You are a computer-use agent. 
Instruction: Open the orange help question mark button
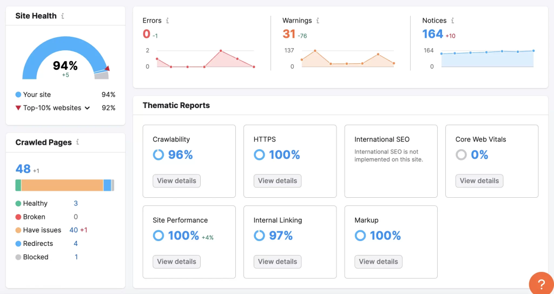[540, 283]
